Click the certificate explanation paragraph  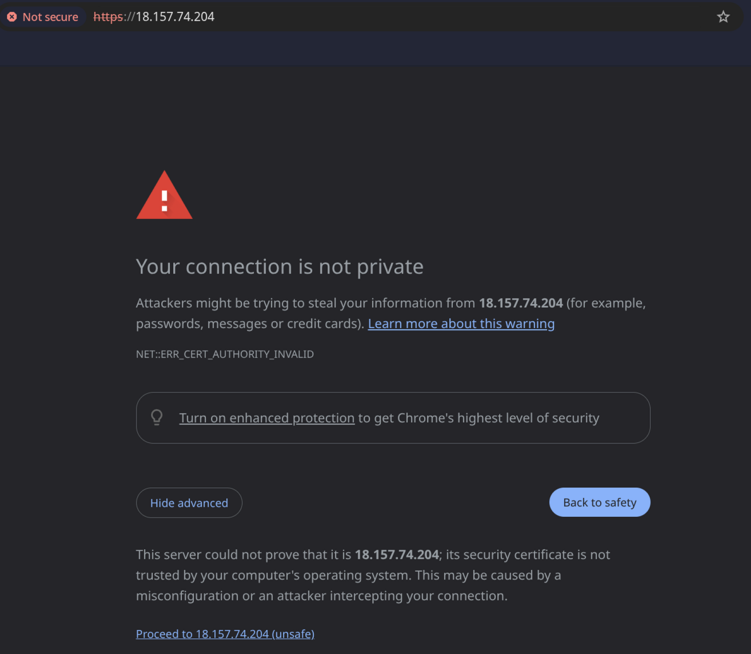373,575
